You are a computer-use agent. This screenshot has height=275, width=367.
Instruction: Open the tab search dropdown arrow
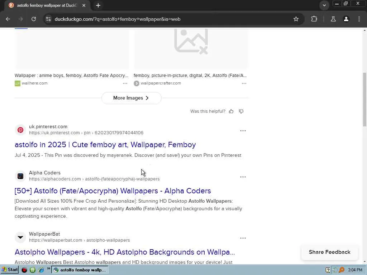click(x=324, y=5)
